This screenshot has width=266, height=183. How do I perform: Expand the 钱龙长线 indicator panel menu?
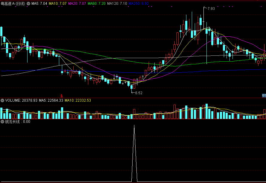[x=2, y=122]
